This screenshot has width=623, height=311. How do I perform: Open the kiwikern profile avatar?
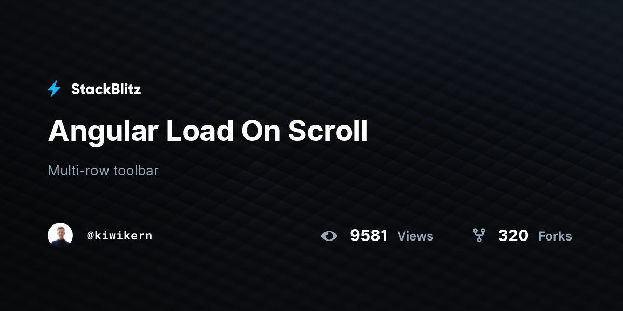60,235
